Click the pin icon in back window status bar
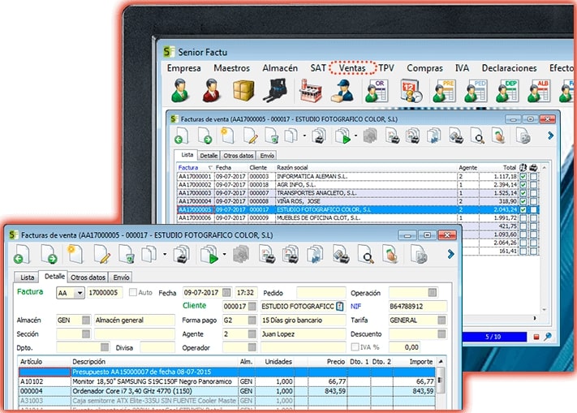This screenshot has height=413, width=577. (x=548, y=337)
